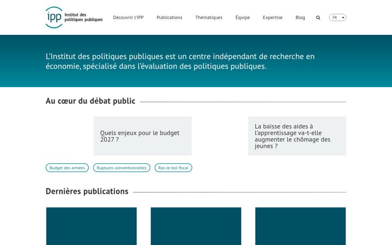The height and width of the screenshot is (245, 392).
Task: Open the middle publication thumbnail under Dernières publications
Action: 196,226
